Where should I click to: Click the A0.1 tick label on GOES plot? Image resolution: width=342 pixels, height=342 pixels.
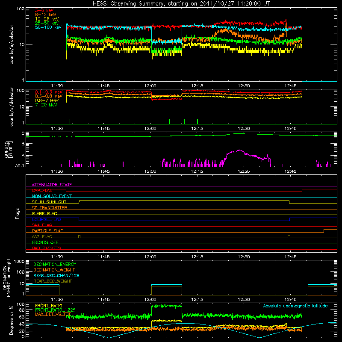pyautogui.click(x=20, y=165)
